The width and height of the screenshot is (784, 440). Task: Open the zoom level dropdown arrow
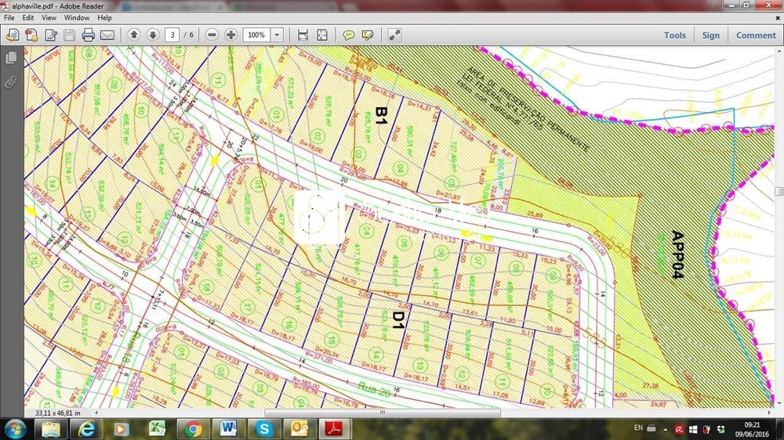point(277,35)
